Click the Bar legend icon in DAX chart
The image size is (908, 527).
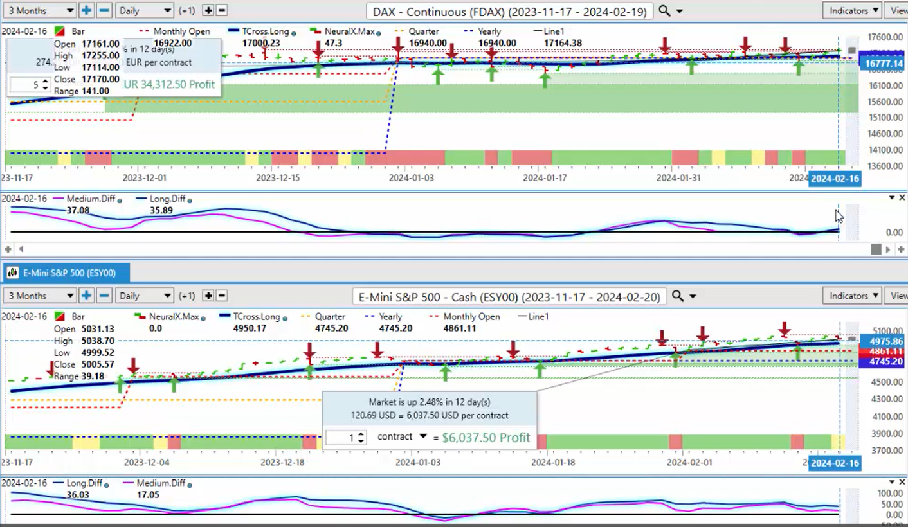tap(60, 31)
